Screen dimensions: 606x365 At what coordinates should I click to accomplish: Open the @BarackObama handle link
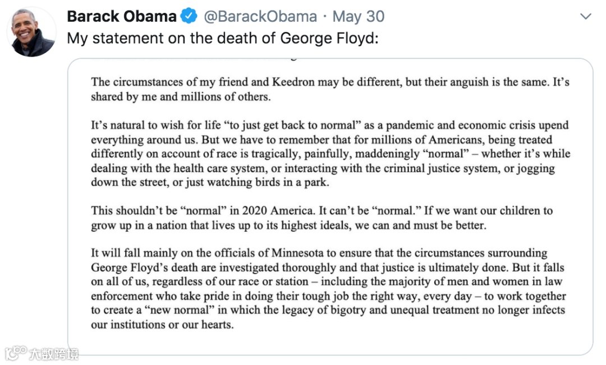[260, 17]
